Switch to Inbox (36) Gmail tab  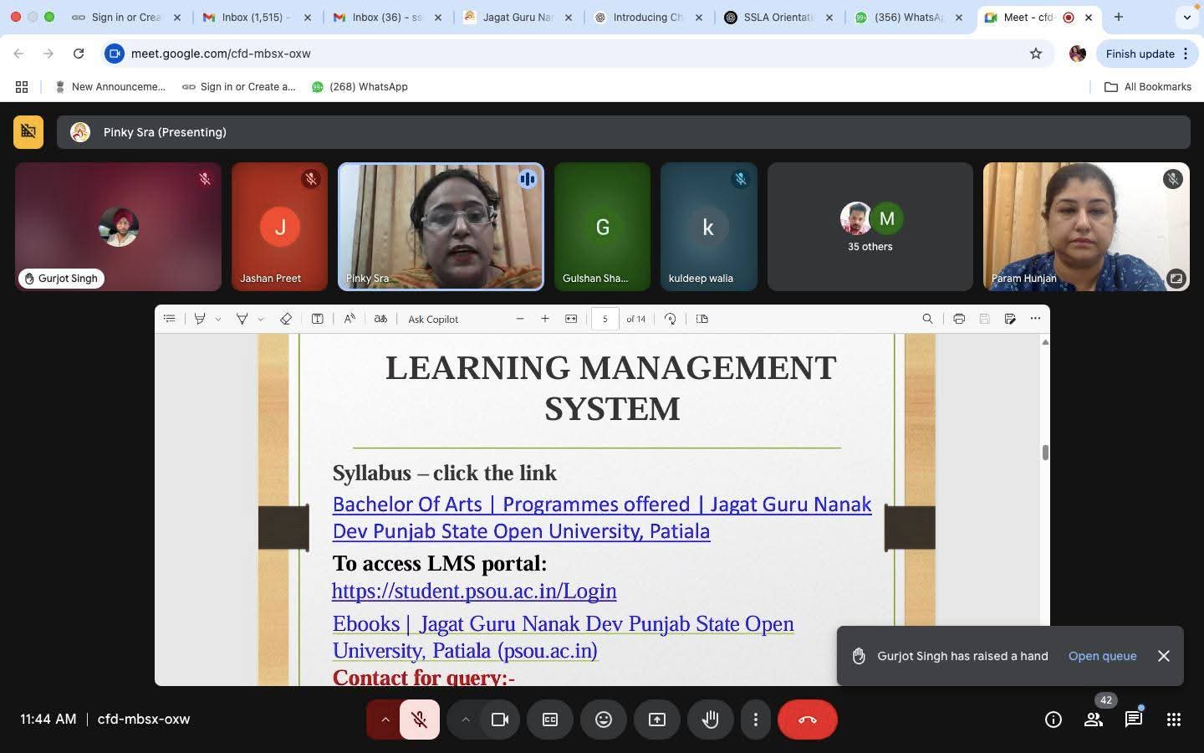(x=389, y=17)
